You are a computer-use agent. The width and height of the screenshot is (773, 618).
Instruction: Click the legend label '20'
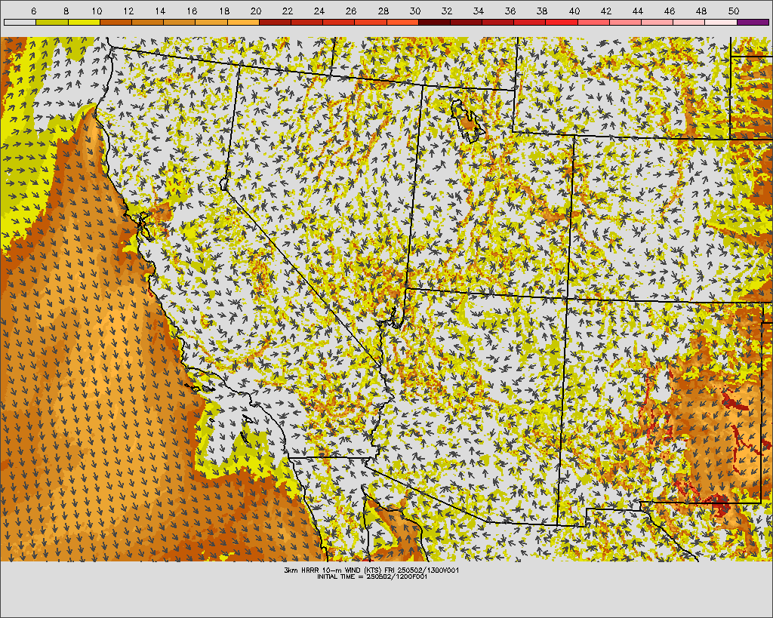coord(256,11)
